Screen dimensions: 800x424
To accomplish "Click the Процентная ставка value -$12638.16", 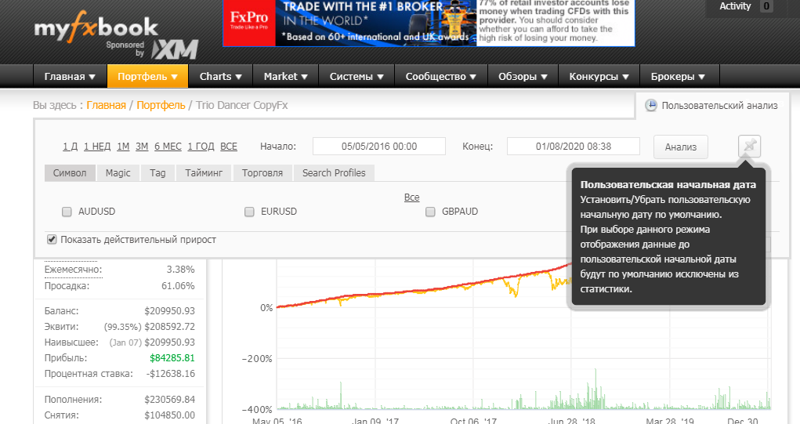I will pyautogui.click(x=170, y=374).
